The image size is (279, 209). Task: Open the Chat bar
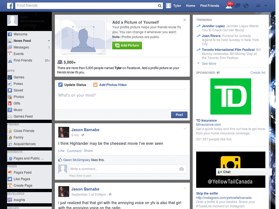(244, 172)
